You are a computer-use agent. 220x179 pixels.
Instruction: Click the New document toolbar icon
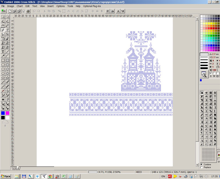click(10, 11)
